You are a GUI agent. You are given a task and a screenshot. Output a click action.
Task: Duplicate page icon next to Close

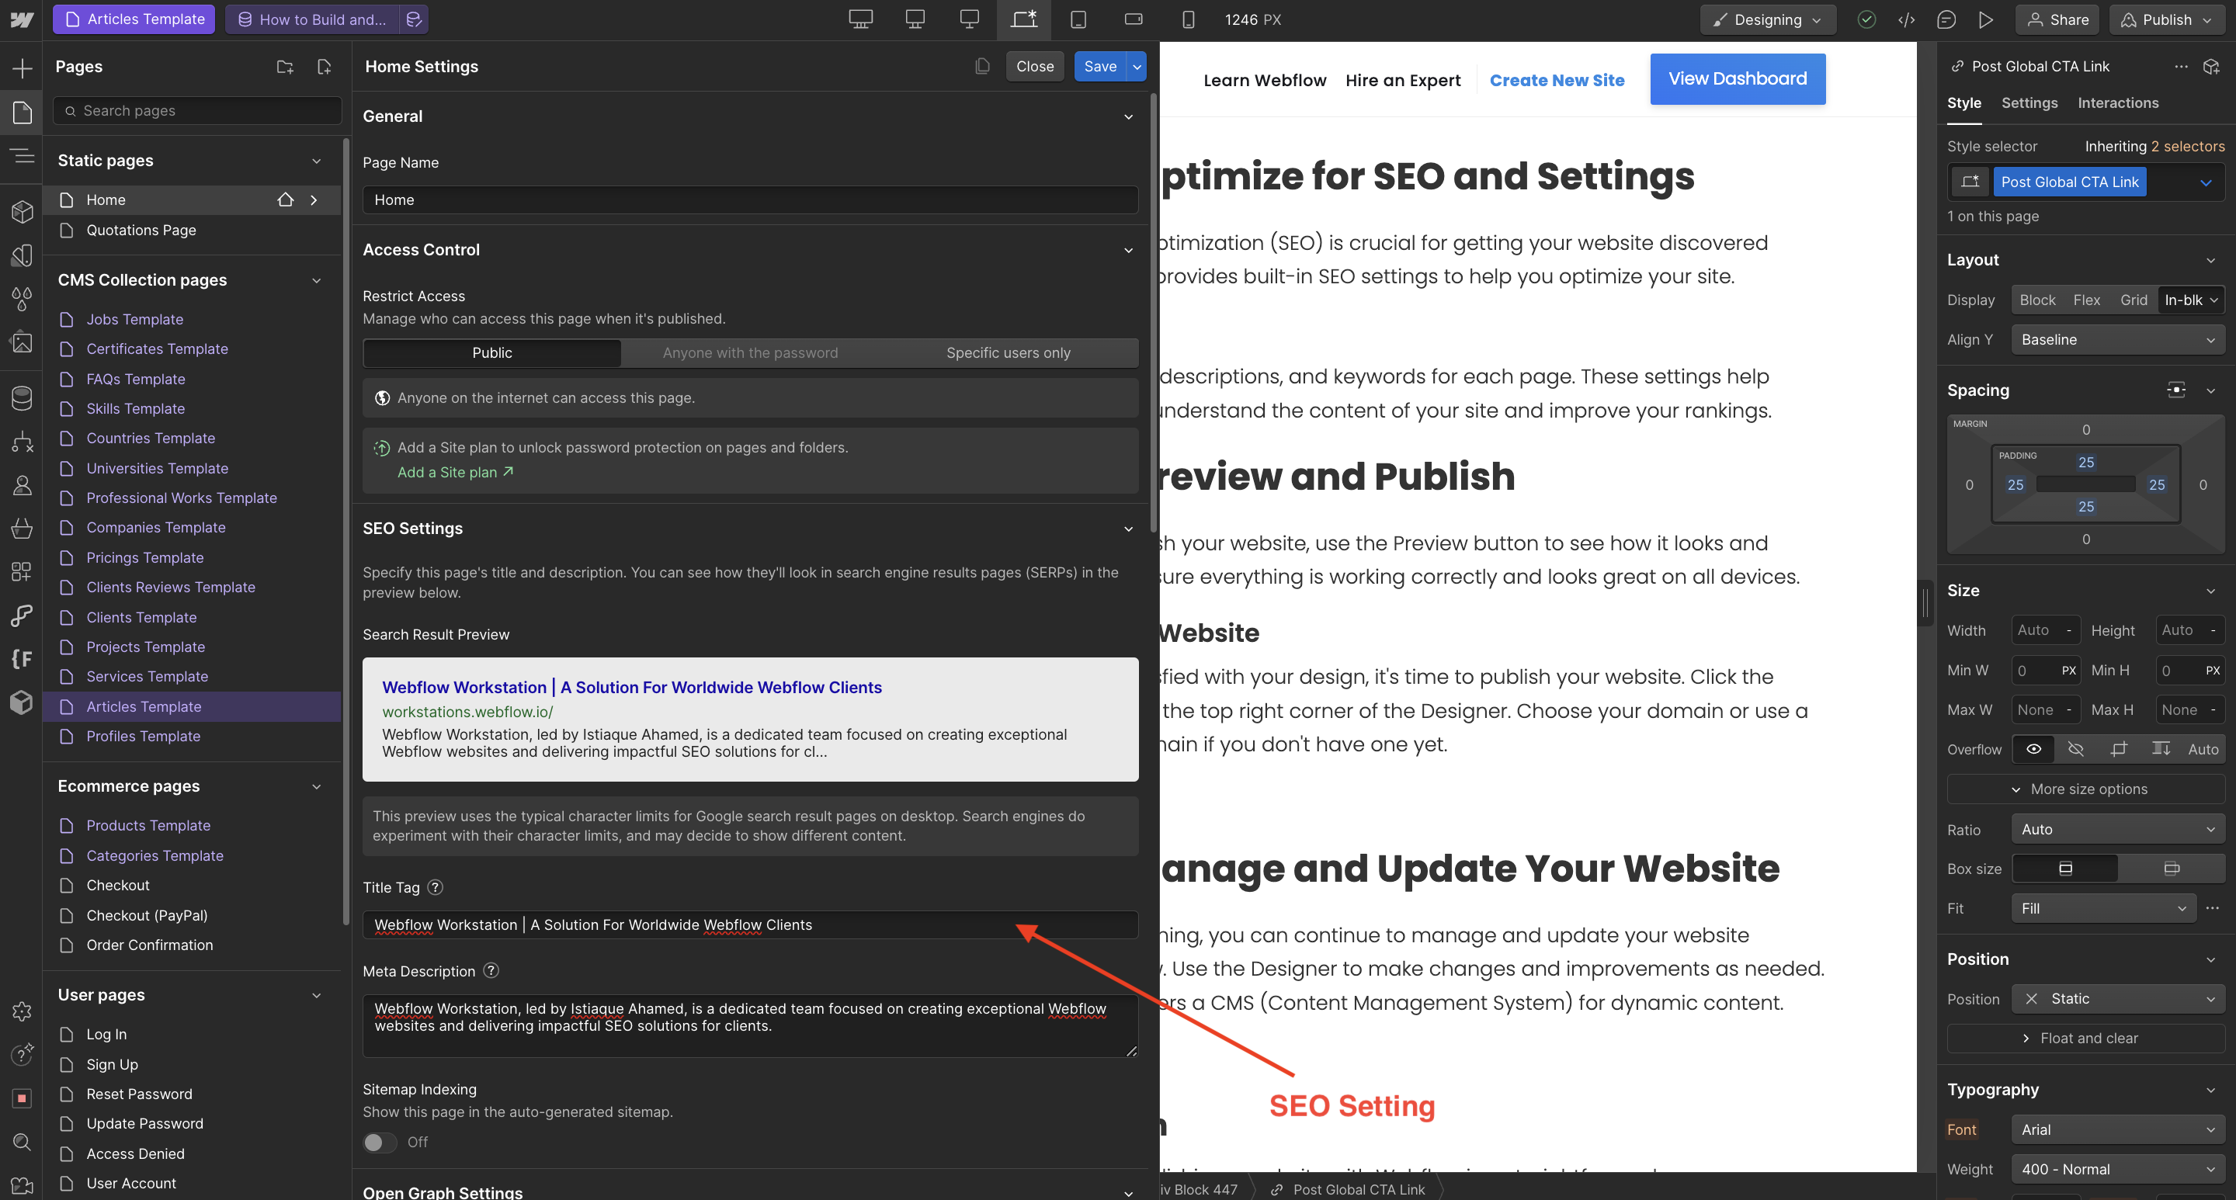pyautogui.click(x=981, y=66)
